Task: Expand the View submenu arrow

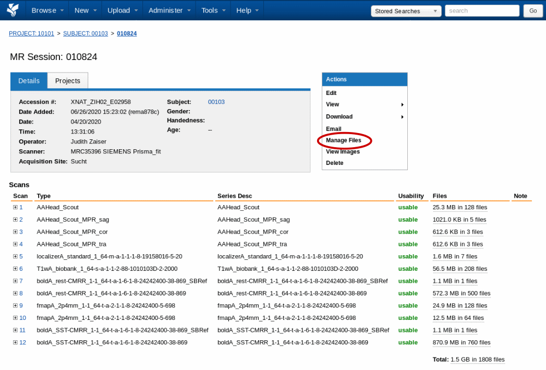Action: (402, 104)
